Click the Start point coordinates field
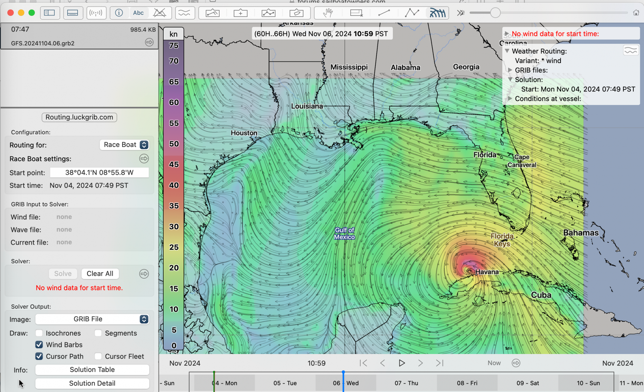Image resolution: width=644 pixels, height=392 pixels. [99, 173]
